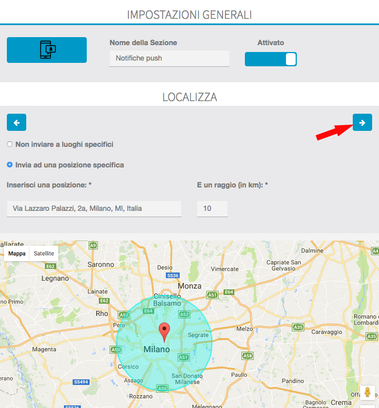The image size is (379, 408).
Task: Click the red location pin on Milano
Action: point(164,331)
